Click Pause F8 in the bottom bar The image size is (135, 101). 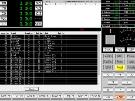tap(95, 96)
